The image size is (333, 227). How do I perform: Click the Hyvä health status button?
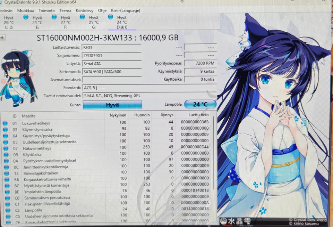[x=112, y=105]
